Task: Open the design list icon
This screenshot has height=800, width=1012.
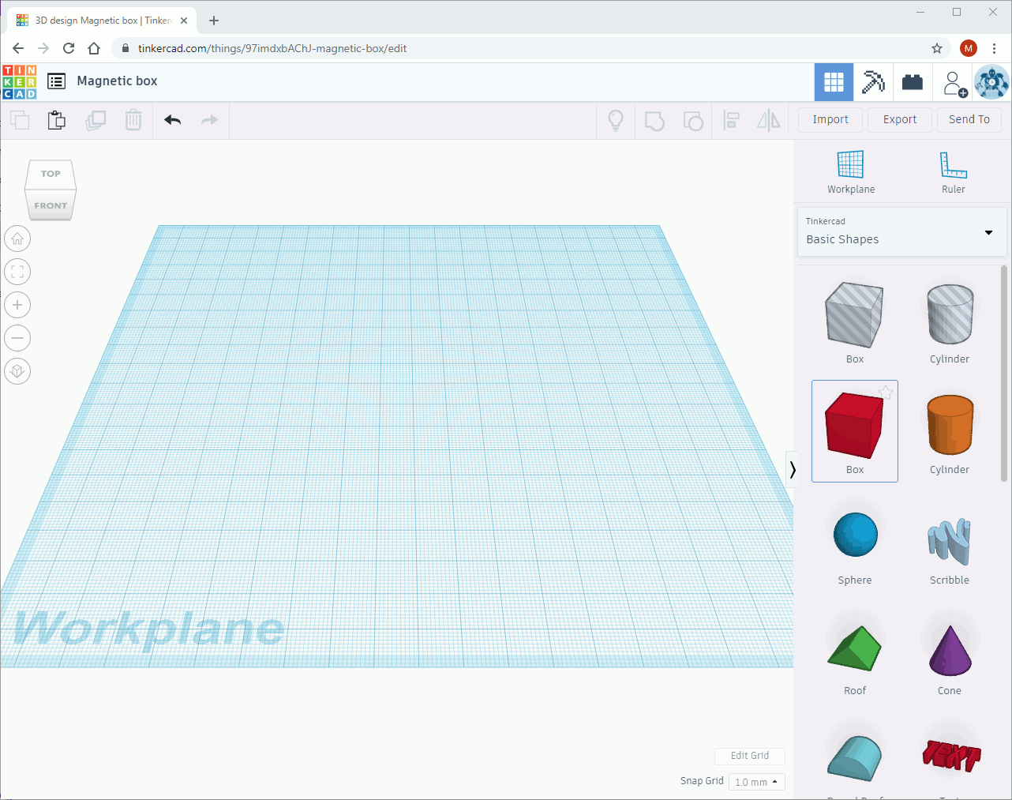Action: (56, 81)
